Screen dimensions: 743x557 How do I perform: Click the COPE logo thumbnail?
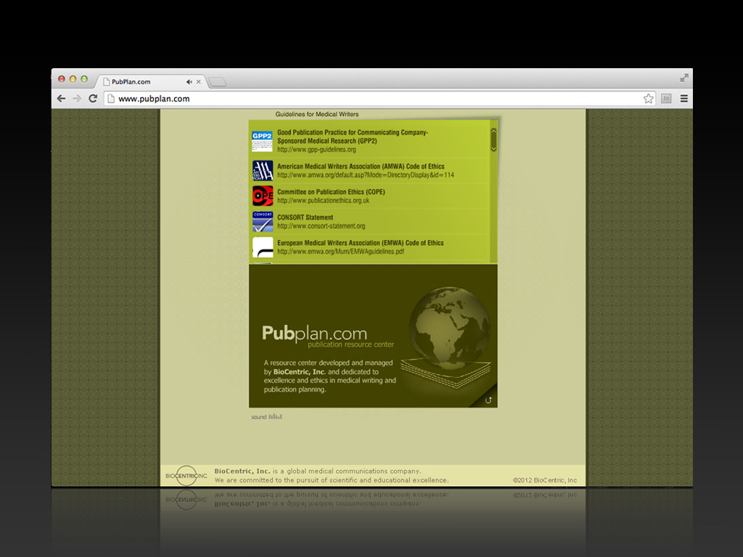[x=263, y=196]
